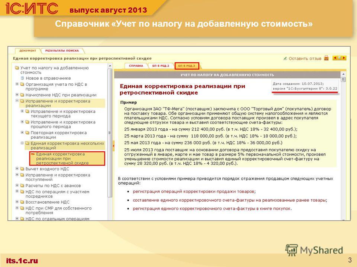Click folder icon of Повторная корректировка реализации
Viewport: 357px width, 267px height.
[x=27, y=133]
